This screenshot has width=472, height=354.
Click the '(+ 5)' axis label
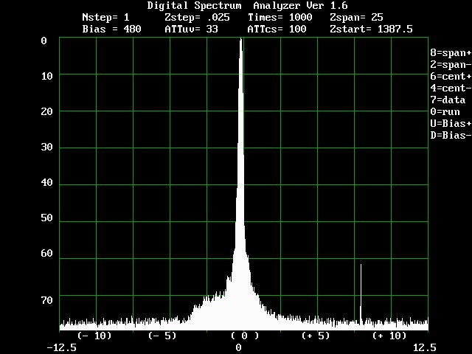316,336
